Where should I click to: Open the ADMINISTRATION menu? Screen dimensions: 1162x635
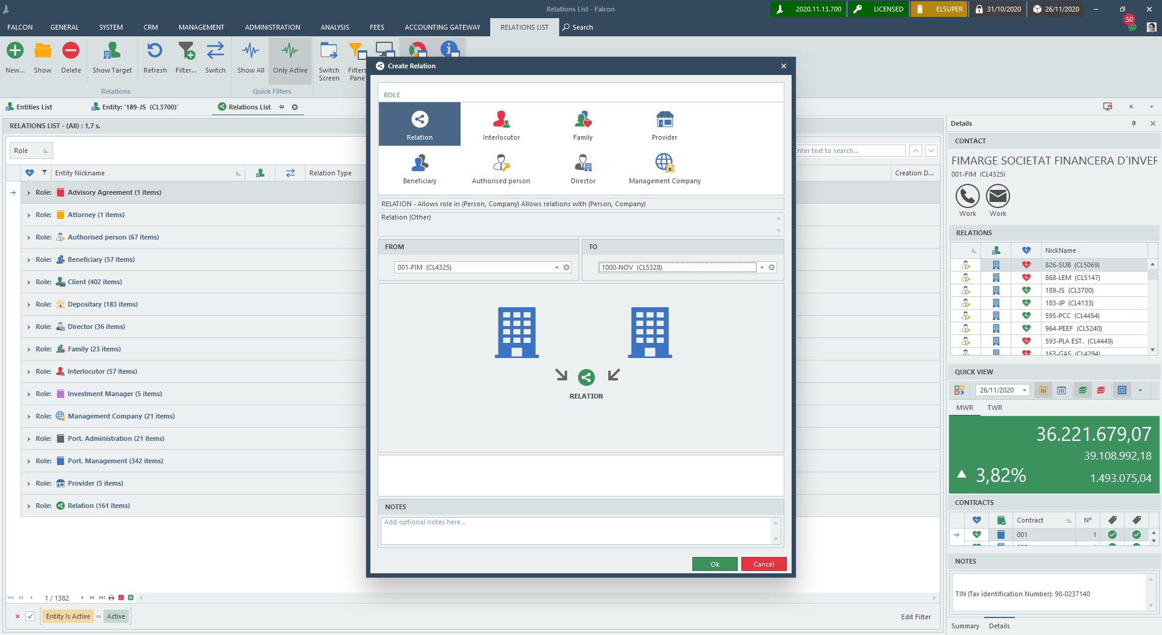[272, 27]
